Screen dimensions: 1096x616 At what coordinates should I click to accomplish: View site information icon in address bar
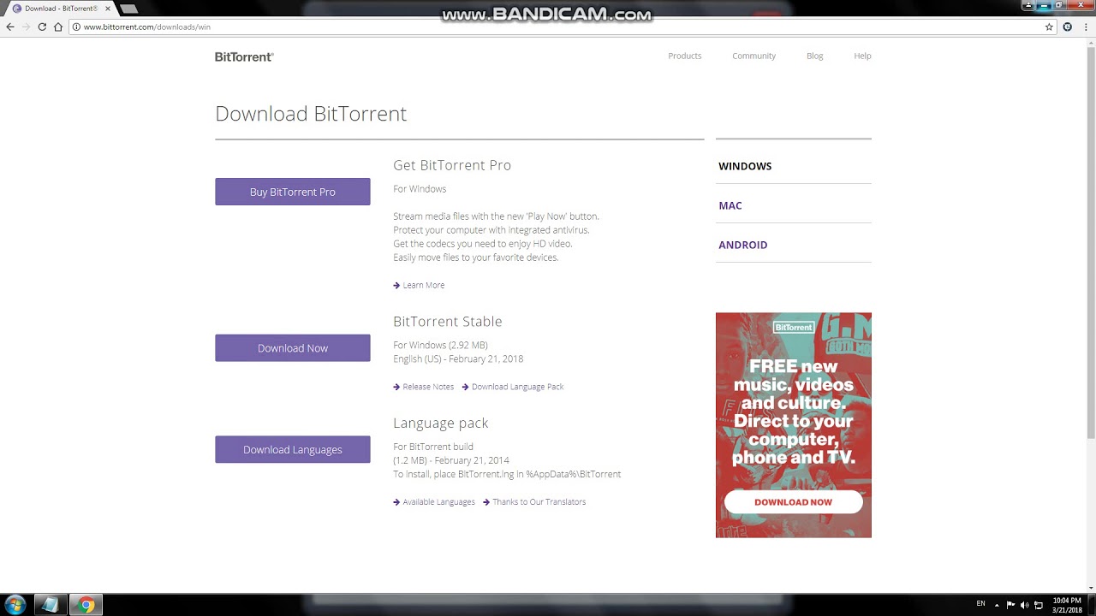(x=76, y=27)
